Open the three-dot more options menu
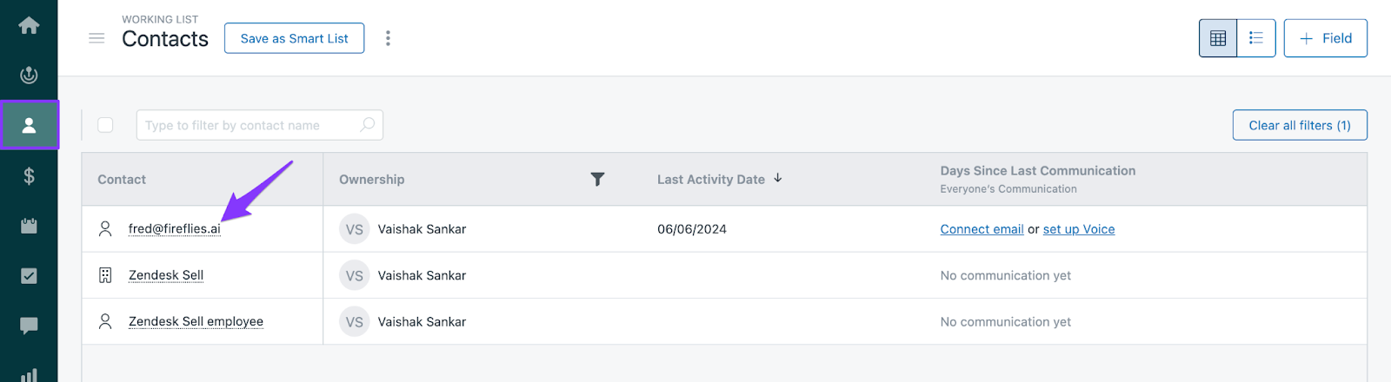This screenshot has width=1391, height=382. [388, 38]
